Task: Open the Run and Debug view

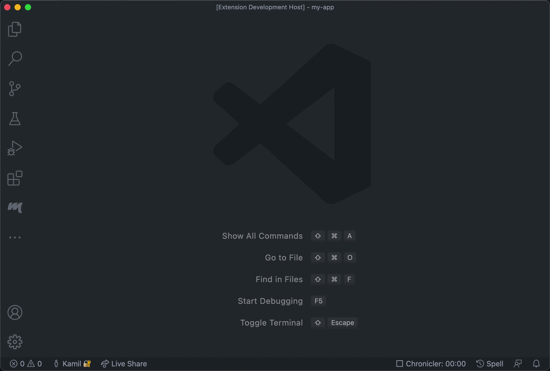Action: click(x=15, y=148)
